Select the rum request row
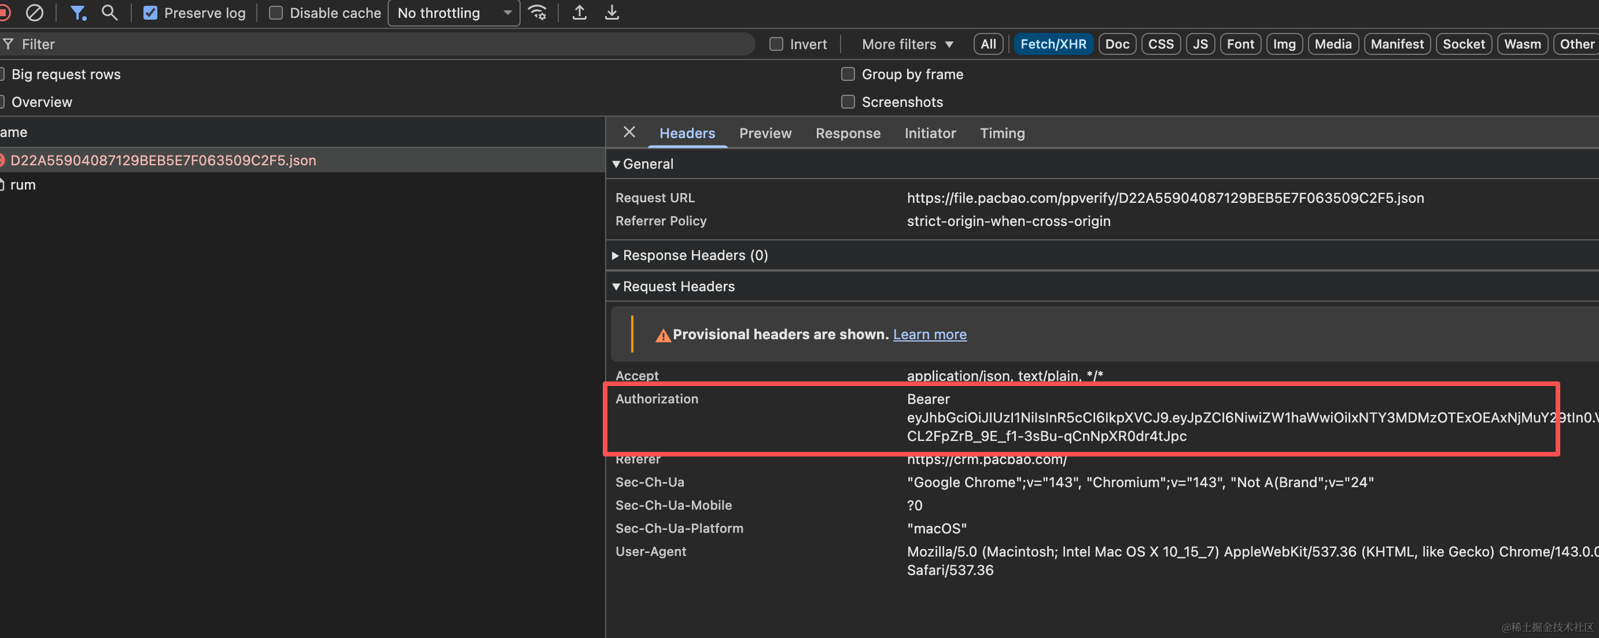This screenshot has width=1599, height=638. pyautogui.click(x=23, y=185)
